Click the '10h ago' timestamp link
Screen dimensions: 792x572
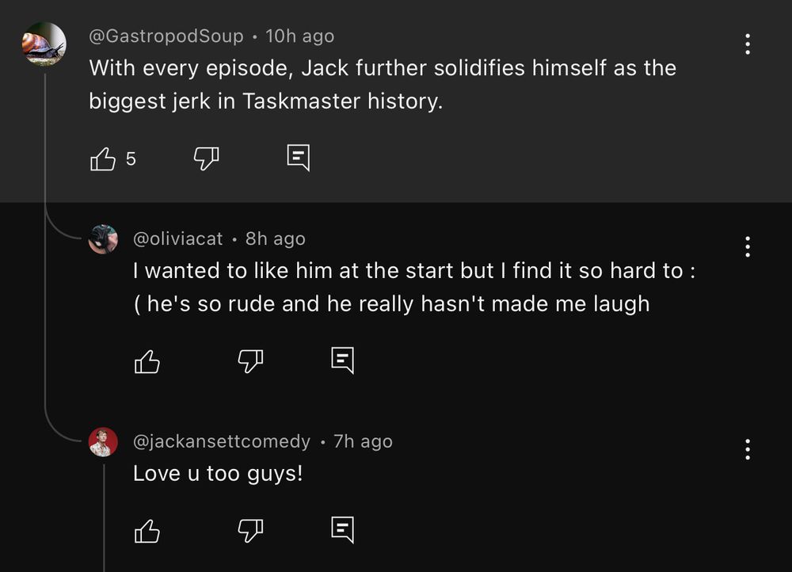coord(299,36)
